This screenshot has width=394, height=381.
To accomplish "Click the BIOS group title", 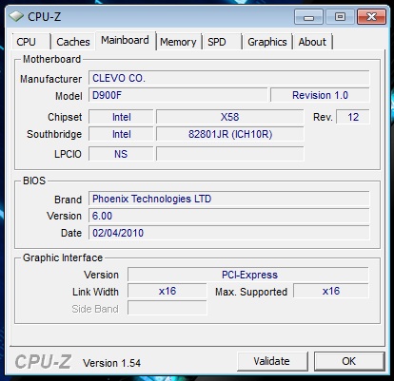I will 34,181.
